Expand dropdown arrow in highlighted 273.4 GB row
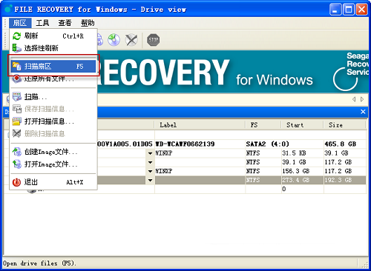371x271 pixels. click(x=150, y=180)
